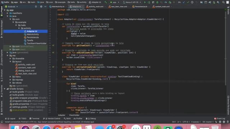
Task: Open System Preferences from the Dock
Action: point(121,127)
